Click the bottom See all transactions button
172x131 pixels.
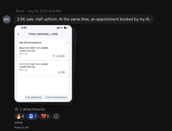56,97
